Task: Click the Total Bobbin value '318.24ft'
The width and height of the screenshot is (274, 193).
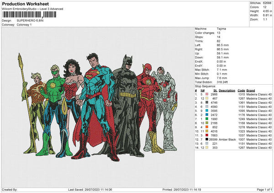Action: click(x=222, y=82)
